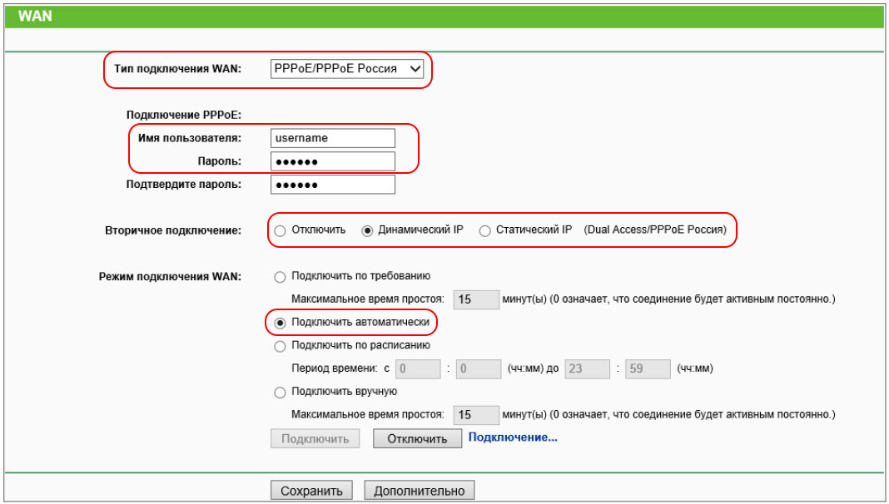
Task: Click Тип подключения WAN label
Action: pos(177,69)
